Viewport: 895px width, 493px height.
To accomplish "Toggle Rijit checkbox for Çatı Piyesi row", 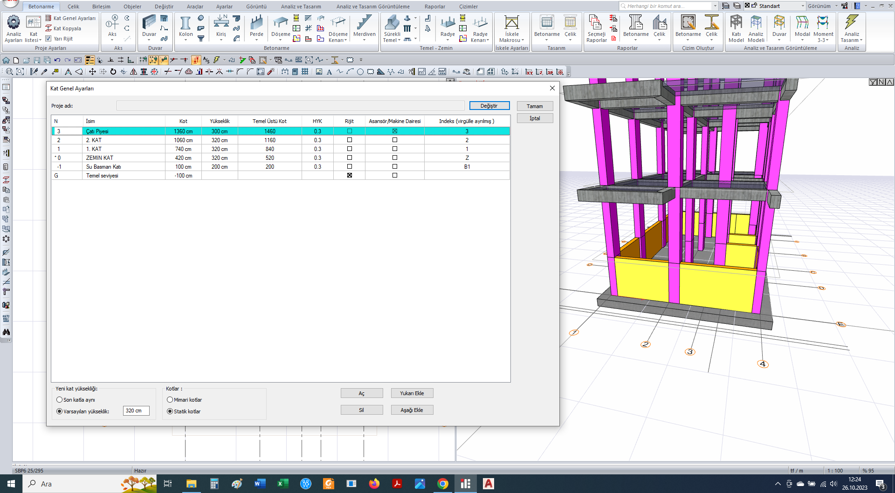I will [x=350, y=131].
